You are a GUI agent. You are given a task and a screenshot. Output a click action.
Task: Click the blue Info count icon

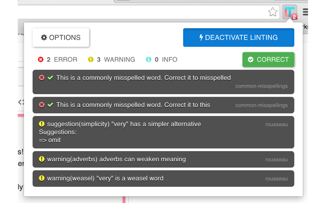(x=148, y=60)
